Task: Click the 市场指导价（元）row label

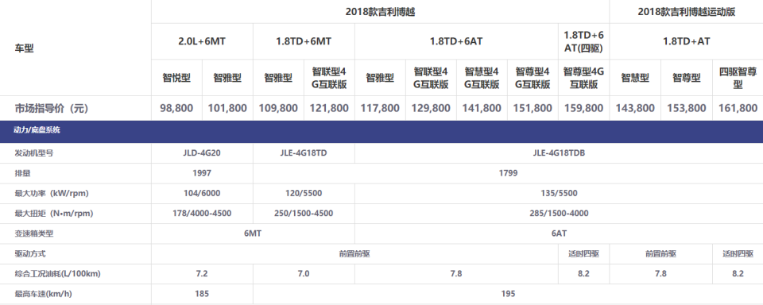Action: 52,108
